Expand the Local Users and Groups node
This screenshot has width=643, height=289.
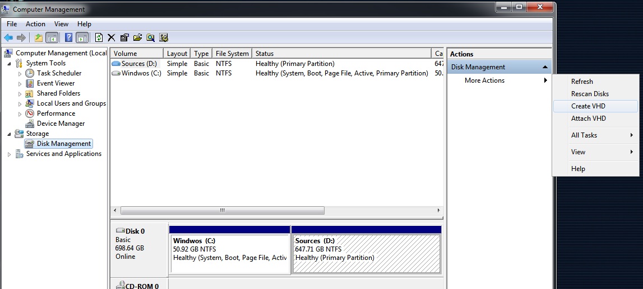[20, 104]
